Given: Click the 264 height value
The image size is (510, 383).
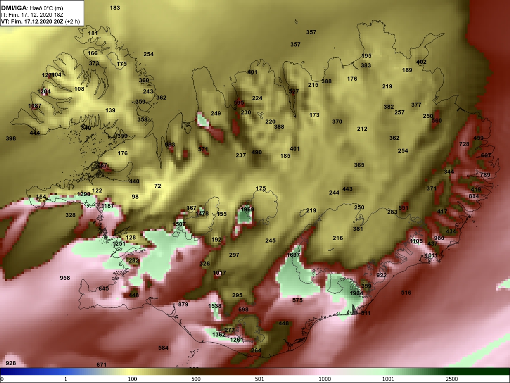Looking at the screenshot, I should pos(257,350).
